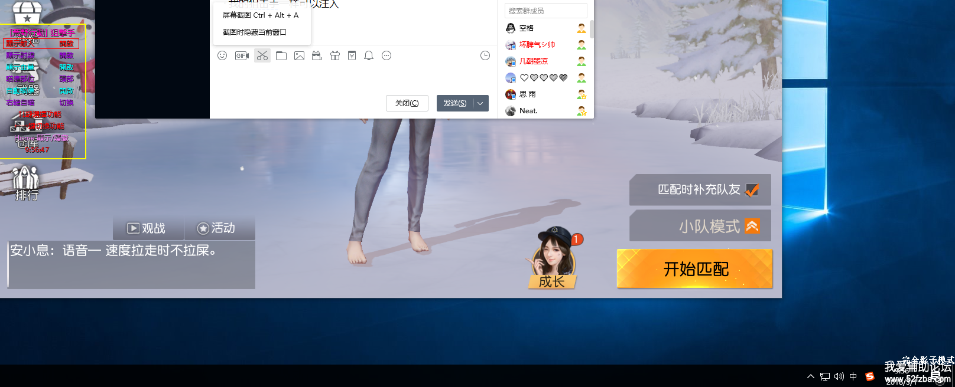
Task: Open the emoji picker in chat toolbar
Action: click(x=222, y=55)
